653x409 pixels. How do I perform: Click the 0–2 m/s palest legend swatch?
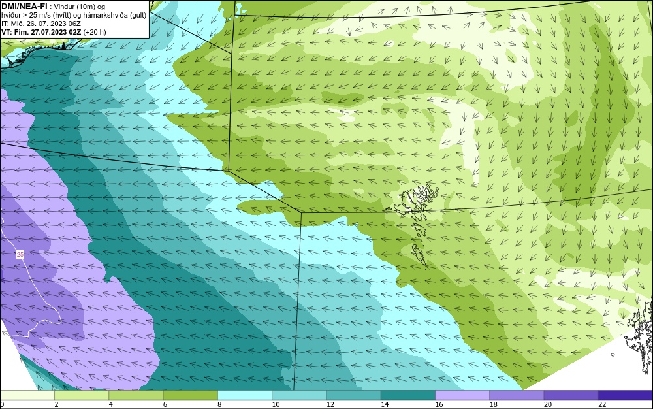27,395
